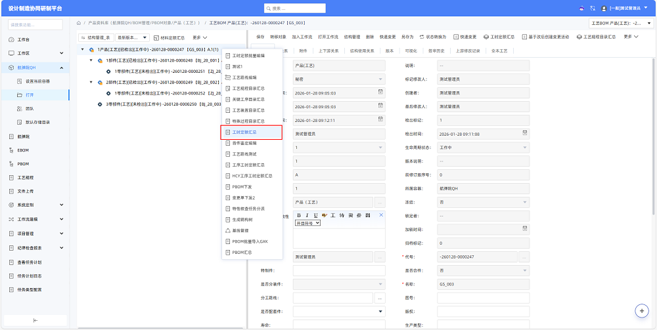This screenshot has width=657, height=330.
Task: Collapse the 1产品(工艺) root tree node
Action: 83,49
